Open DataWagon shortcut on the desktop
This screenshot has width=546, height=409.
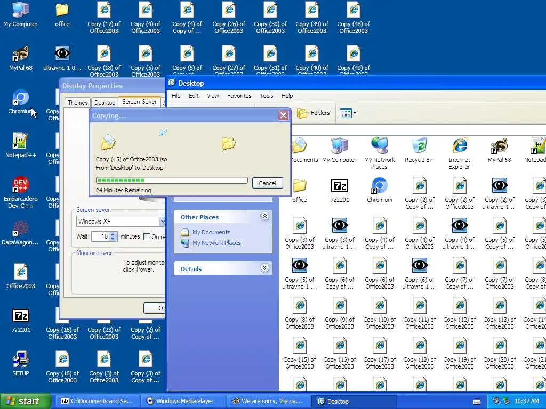[20, 233]
